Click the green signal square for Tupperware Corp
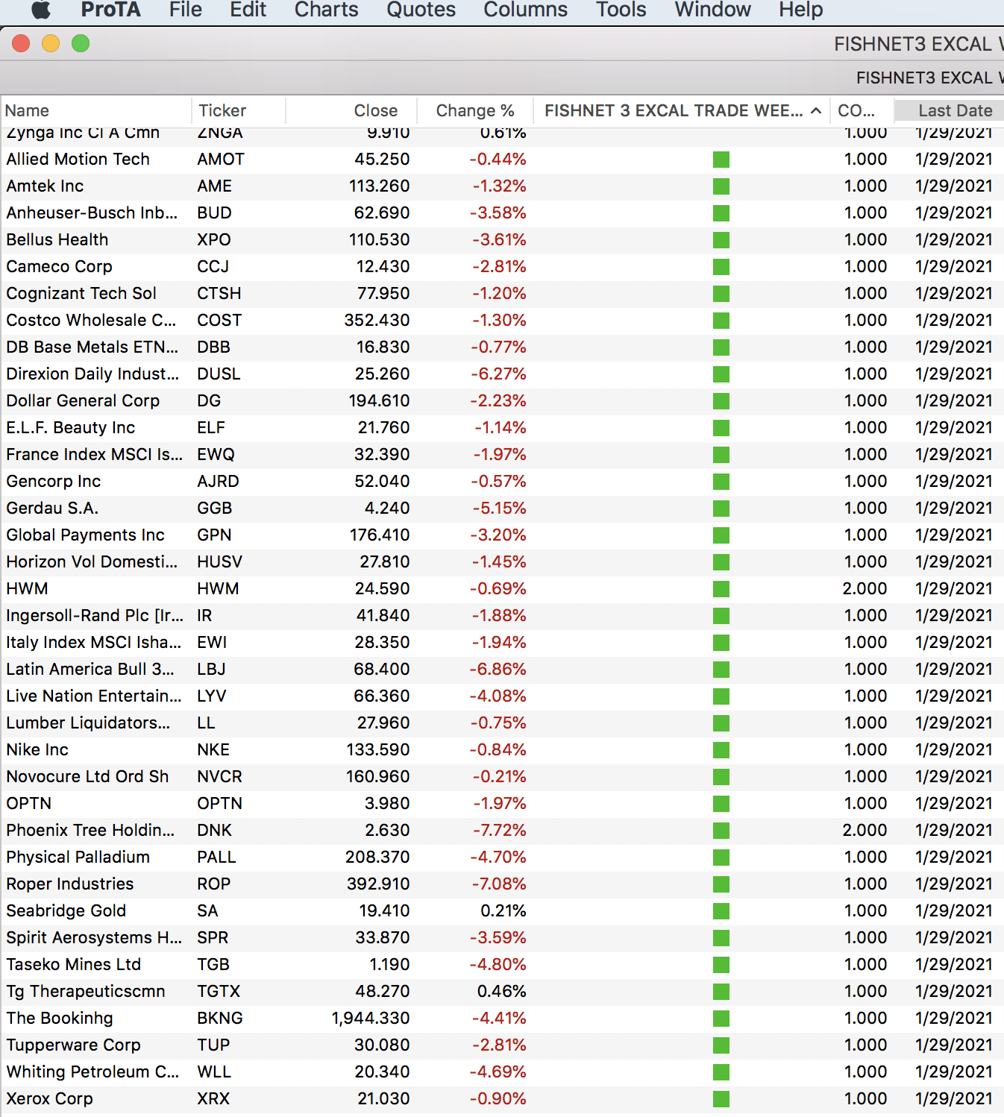 click(721, 1045)
